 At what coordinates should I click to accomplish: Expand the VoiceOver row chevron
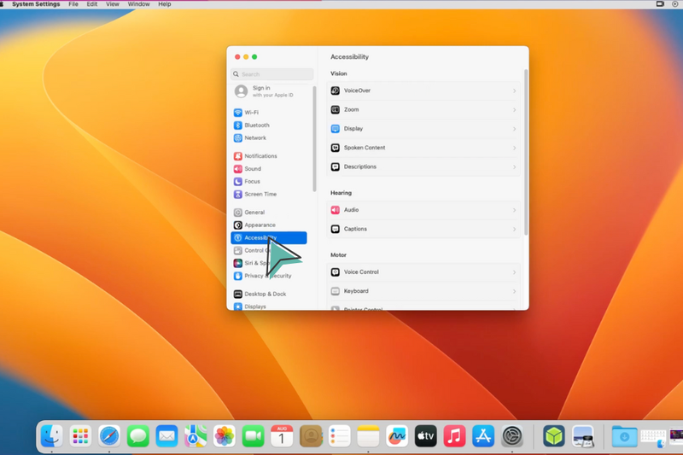pos(515,91)
